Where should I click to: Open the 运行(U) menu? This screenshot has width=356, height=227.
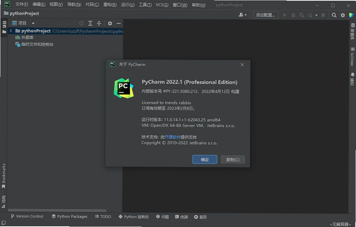tap(128, 5)
